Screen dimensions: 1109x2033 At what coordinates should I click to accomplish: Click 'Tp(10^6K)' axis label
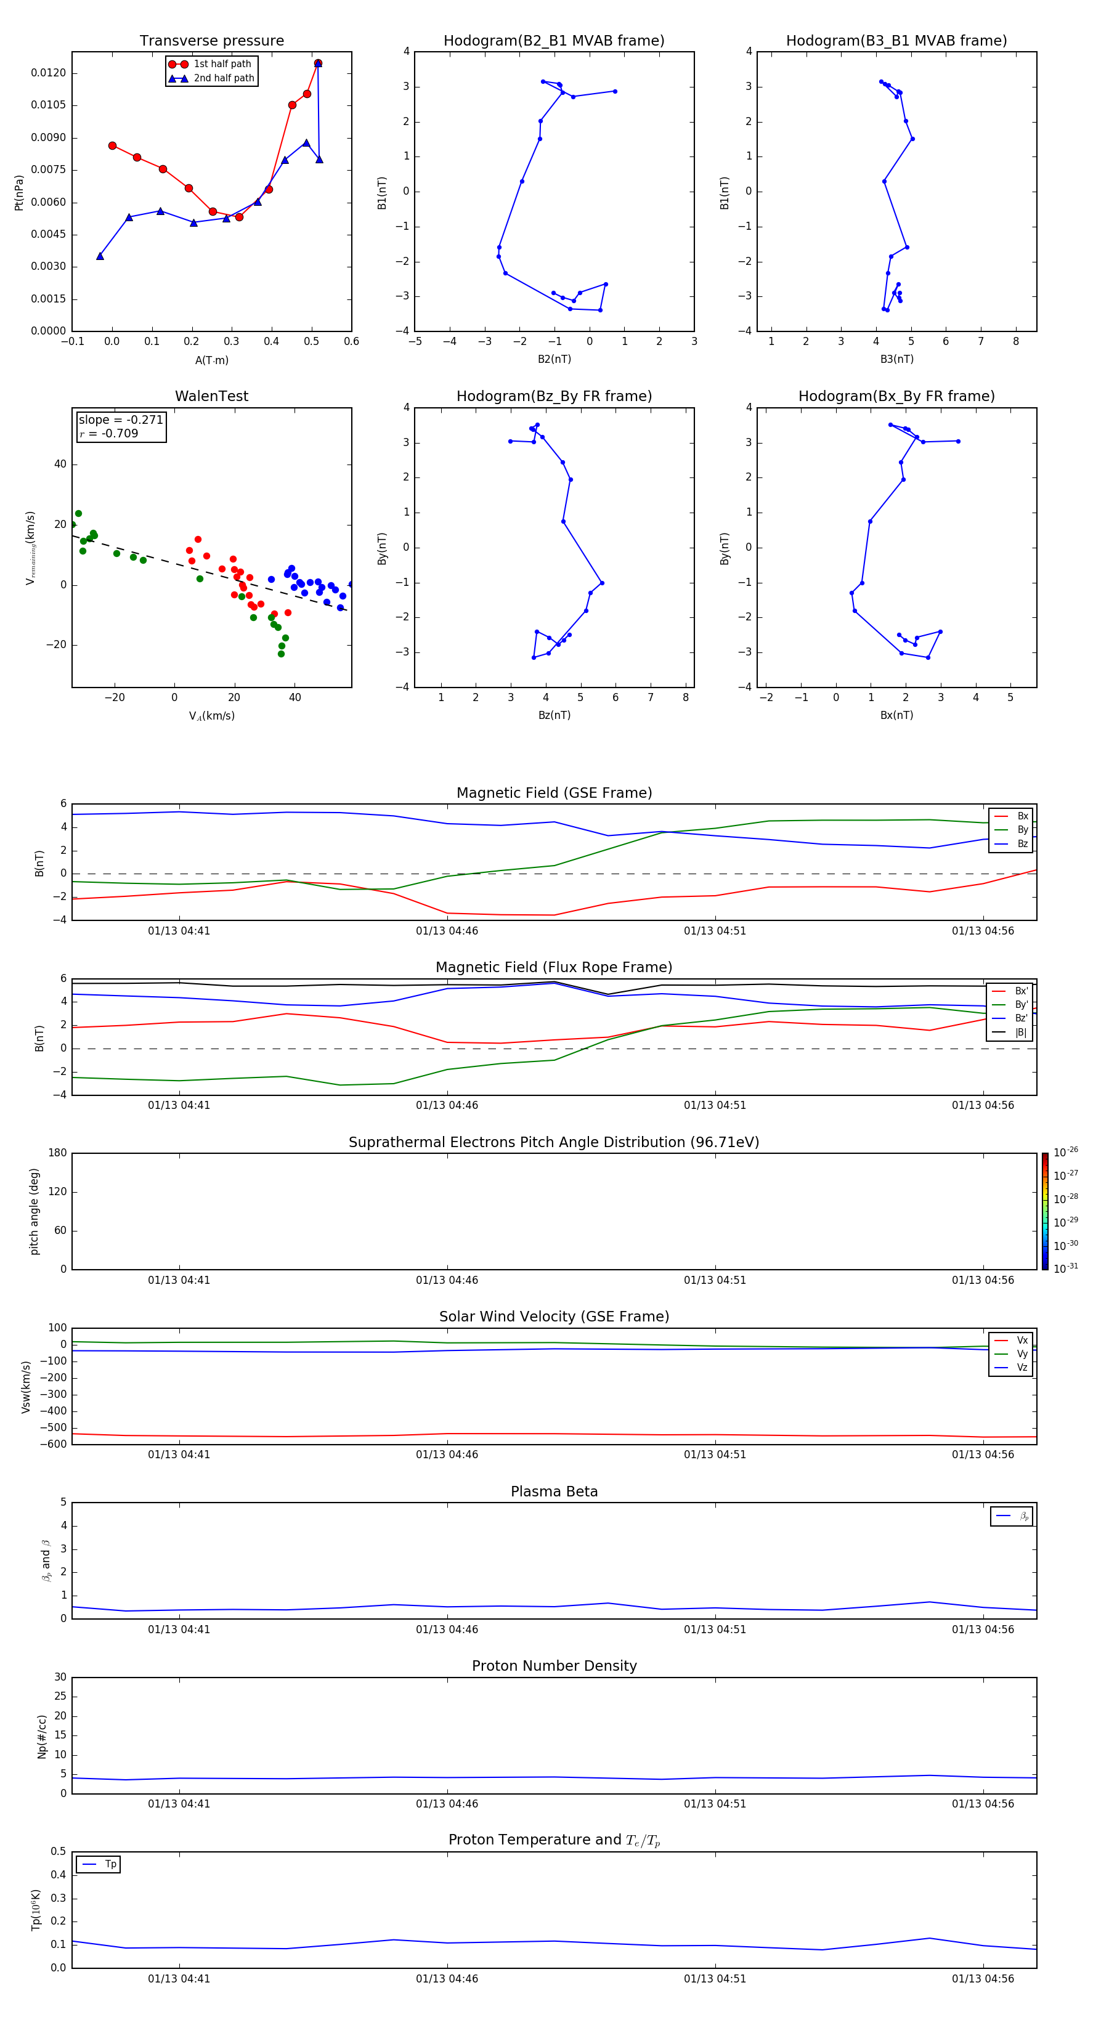click(x=36, y=1910)
